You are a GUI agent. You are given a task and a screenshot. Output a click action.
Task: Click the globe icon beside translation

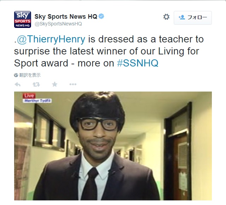[16, 75]
